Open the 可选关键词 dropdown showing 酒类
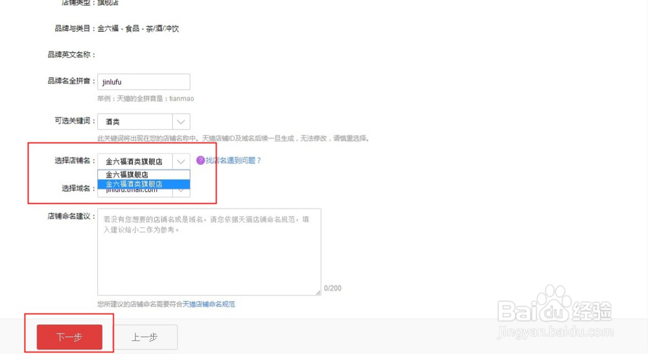The image size is (648, 354). [143, 122]
